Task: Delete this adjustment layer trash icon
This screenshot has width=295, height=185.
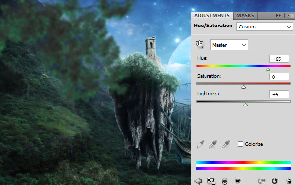Action: pos(289,181)
